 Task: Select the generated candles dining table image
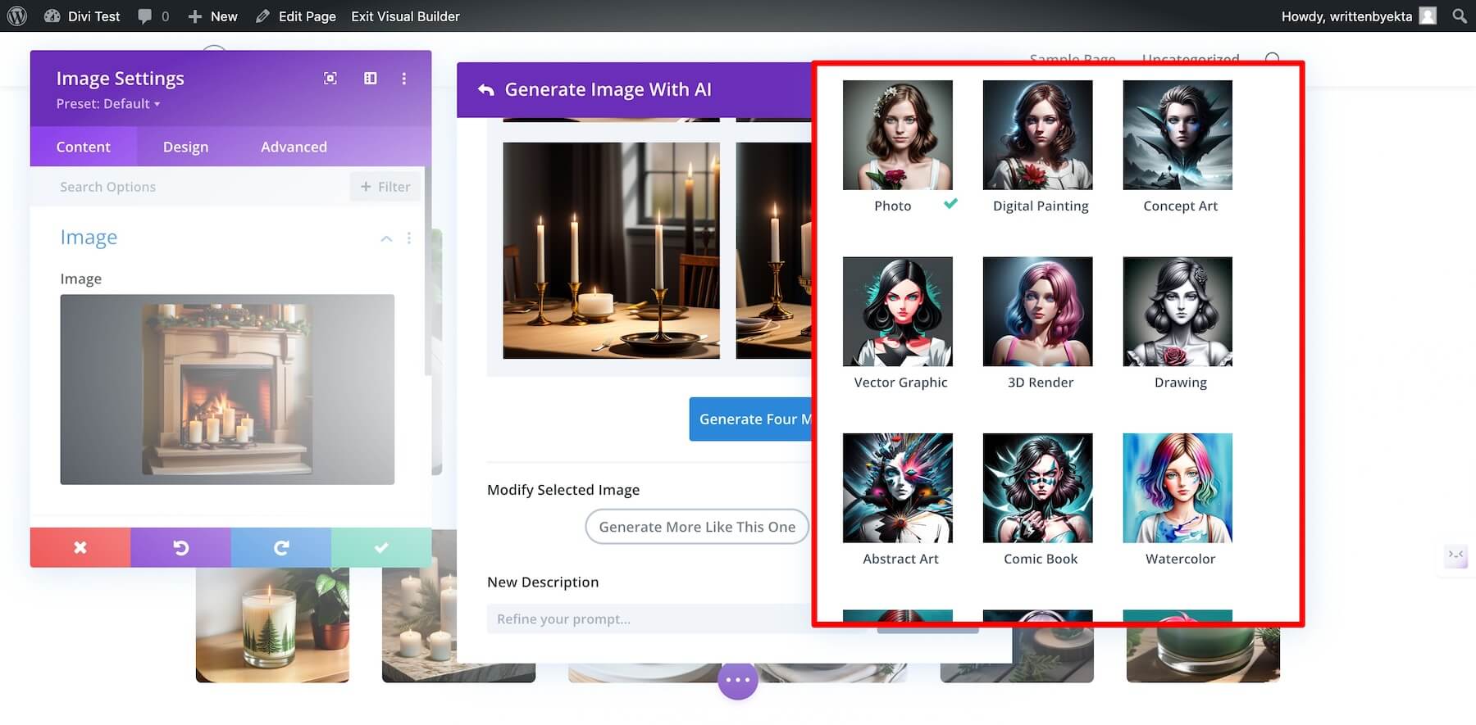click(x=611, y=250)
